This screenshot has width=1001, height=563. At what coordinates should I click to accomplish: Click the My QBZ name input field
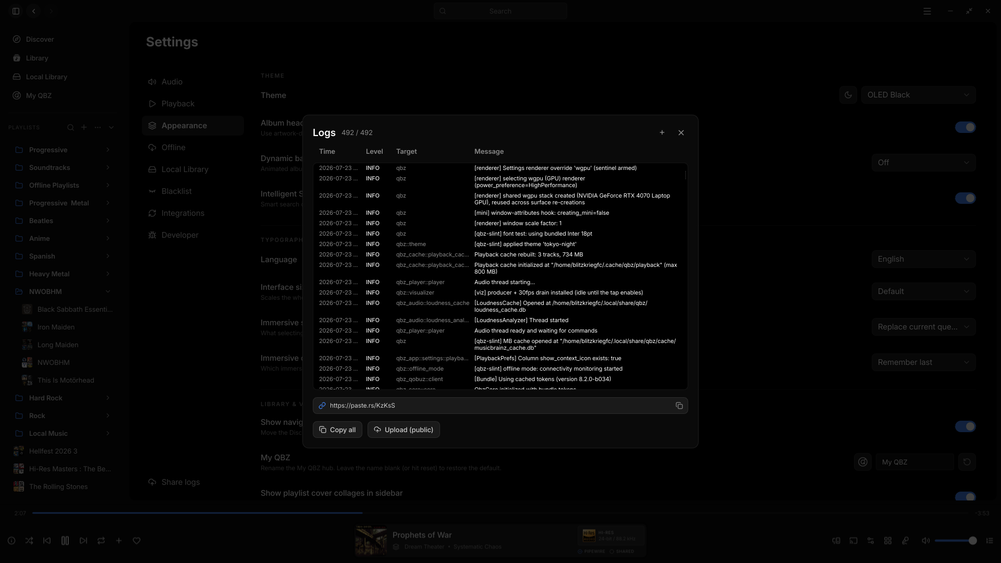coord(915,462)
